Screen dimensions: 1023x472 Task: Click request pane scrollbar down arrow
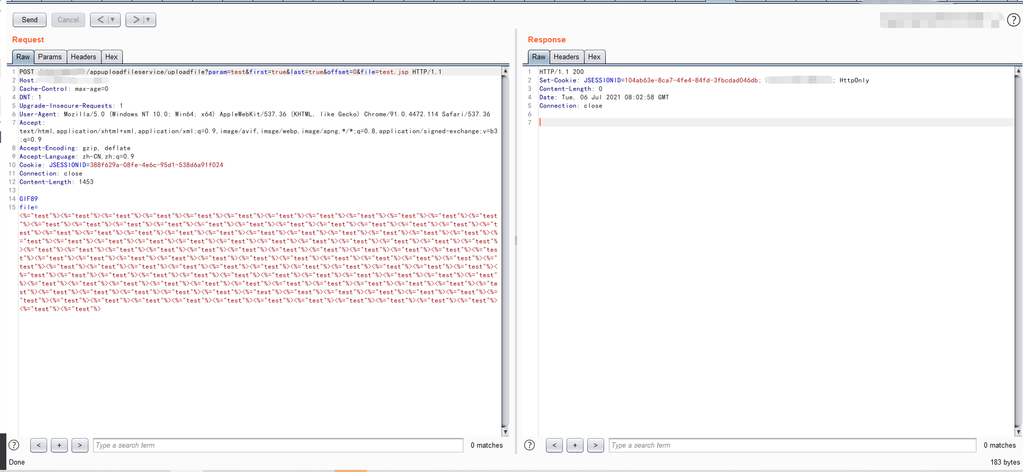tap(505, 432)
